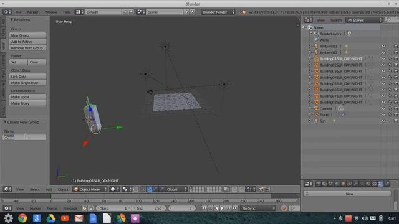Click the modifier wrench on Plane row
This screenshot has width=399, height=224.
point(344,114)
